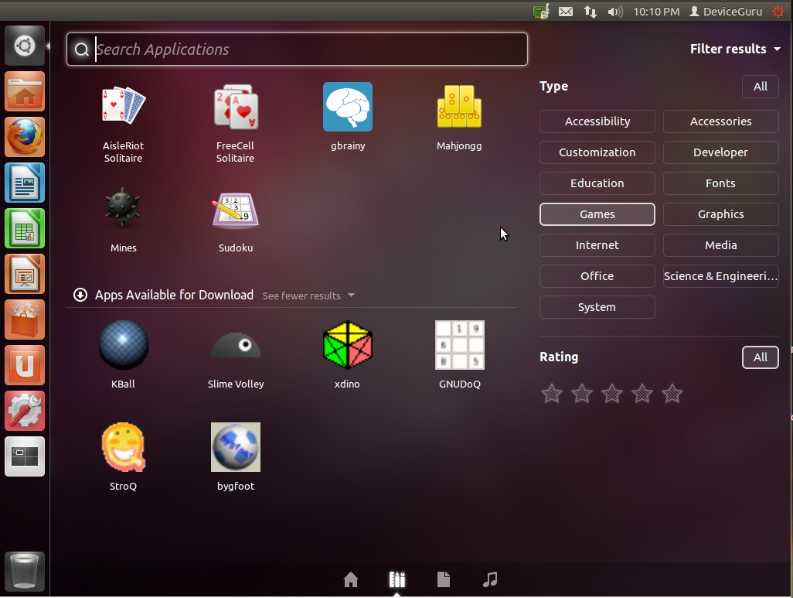Open LibreOffice Writer from launcher
Viewport: 793px width, 598px height.
pyautogui.click(x=25, y=183)
